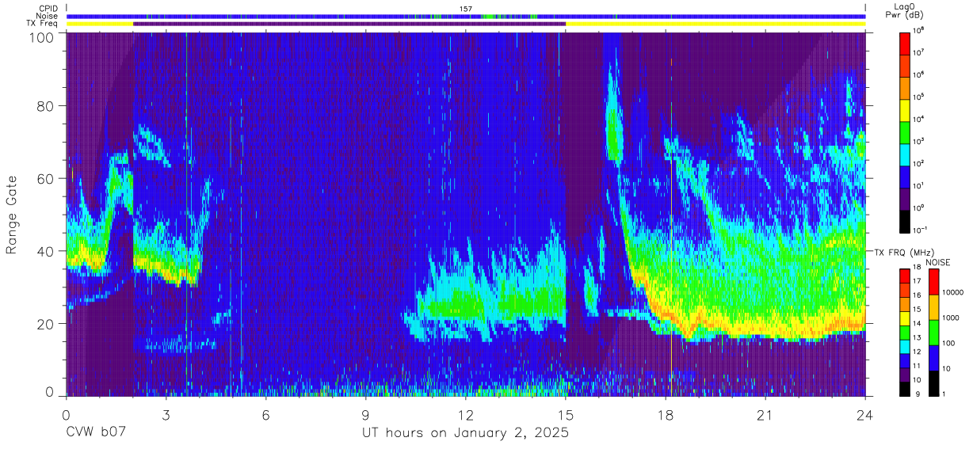
Task: Click the 24 hour tick on time axis
Action: pos(865,416)
